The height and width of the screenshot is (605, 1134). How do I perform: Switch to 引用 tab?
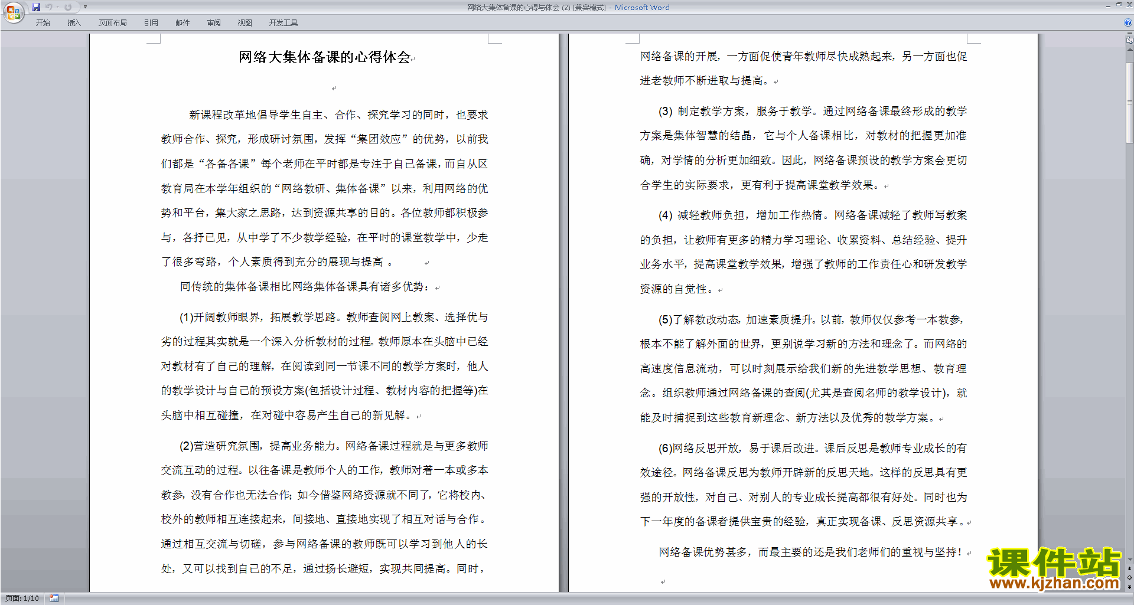tap(151, 22)
